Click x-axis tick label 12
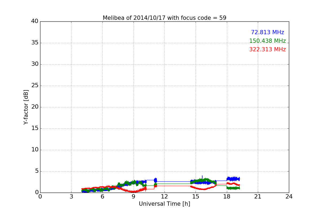This screenshot has width=321, height=214. [x=165, y=197]
